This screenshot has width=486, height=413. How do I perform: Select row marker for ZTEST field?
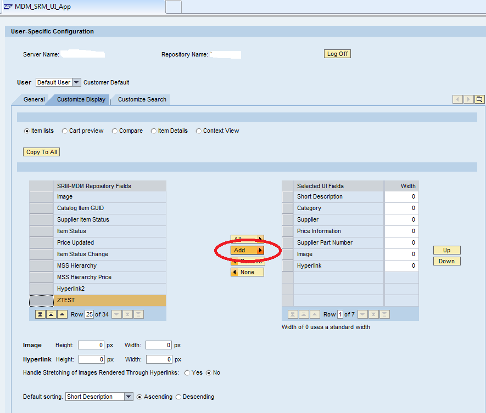pos(41,301)
